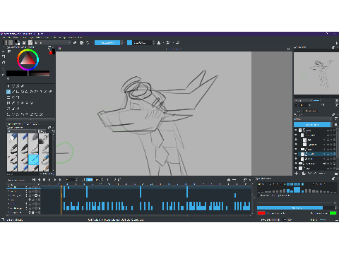
Task: Click the toolbar brush Opacity slider
Action: pos(107,42)
